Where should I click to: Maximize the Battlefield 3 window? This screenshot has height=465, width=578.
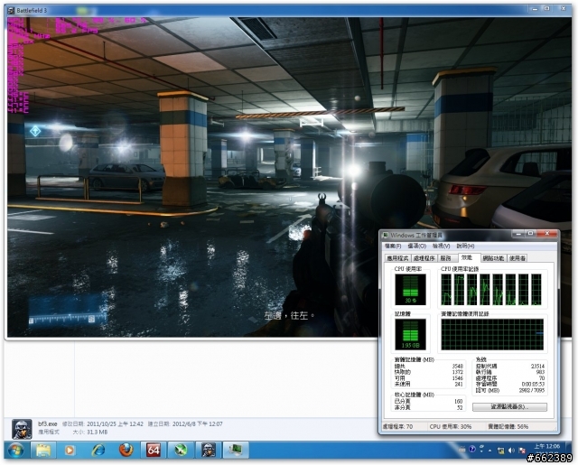547,8
